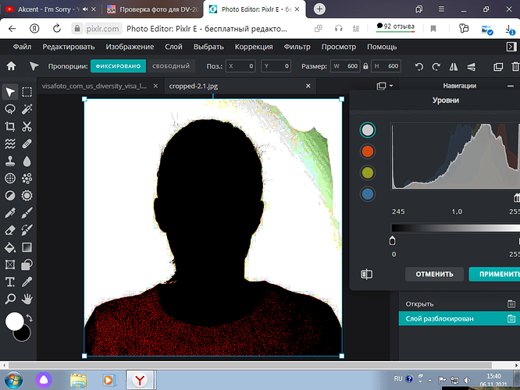
Task: Select the Crop tool
Action: tap(10, 126)
